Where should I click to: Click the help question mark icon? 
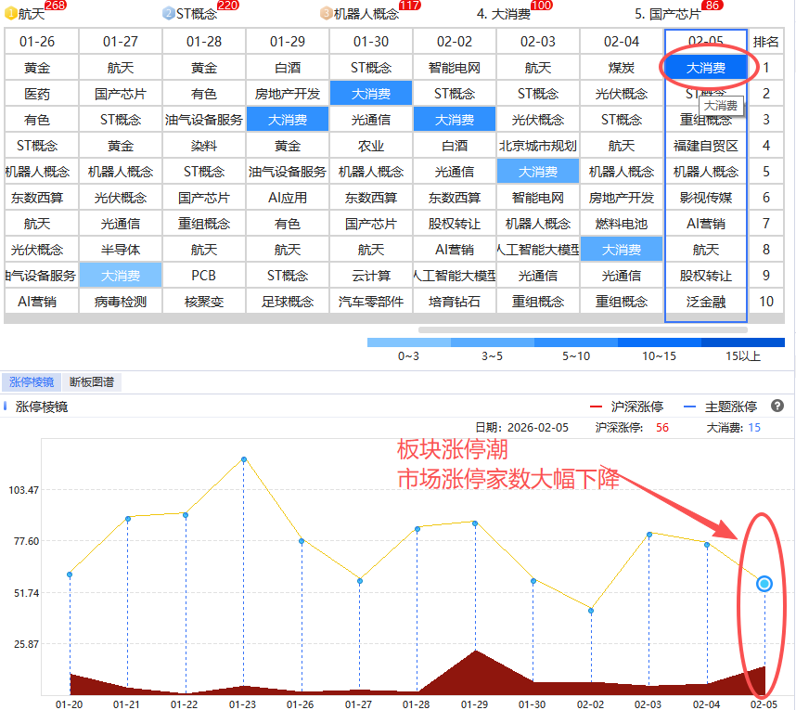pos(777,407)
